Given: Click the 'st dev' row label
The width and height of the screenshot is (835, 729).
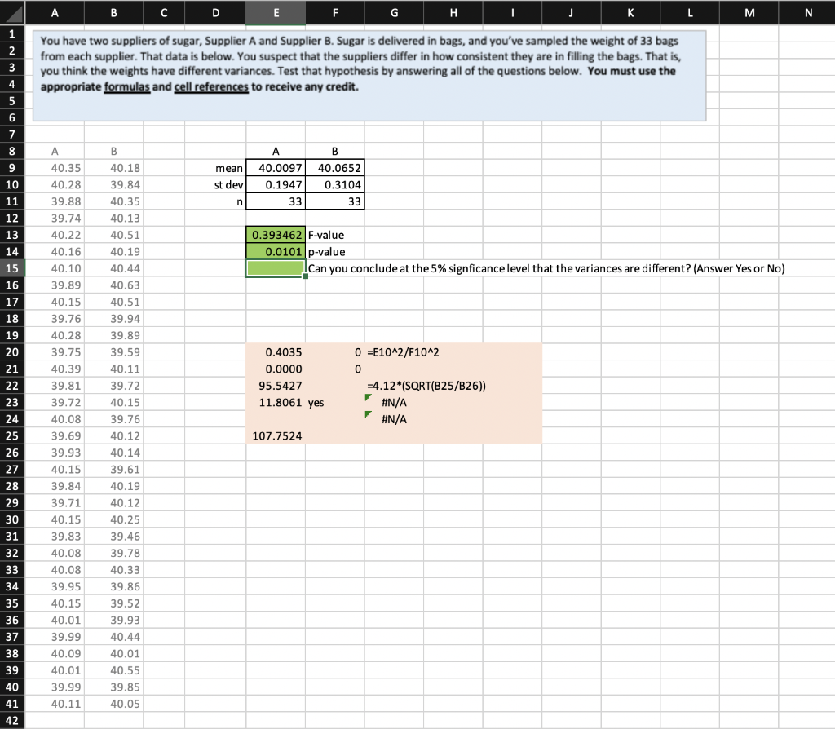Looking at the screenshot, I should coord(228,185).
